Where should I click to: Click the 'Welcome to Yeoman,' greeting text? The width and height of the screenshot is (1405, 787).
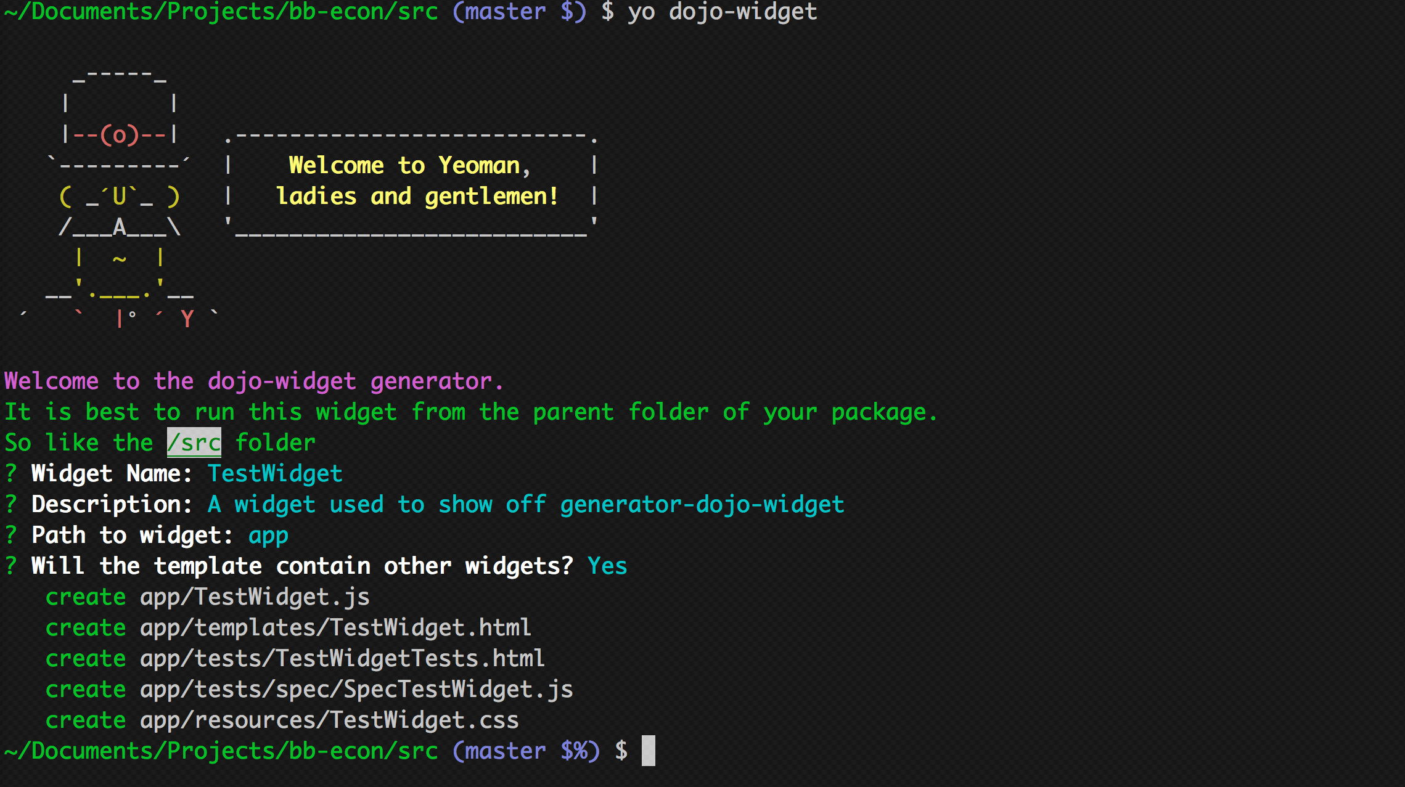coord(409,165)
